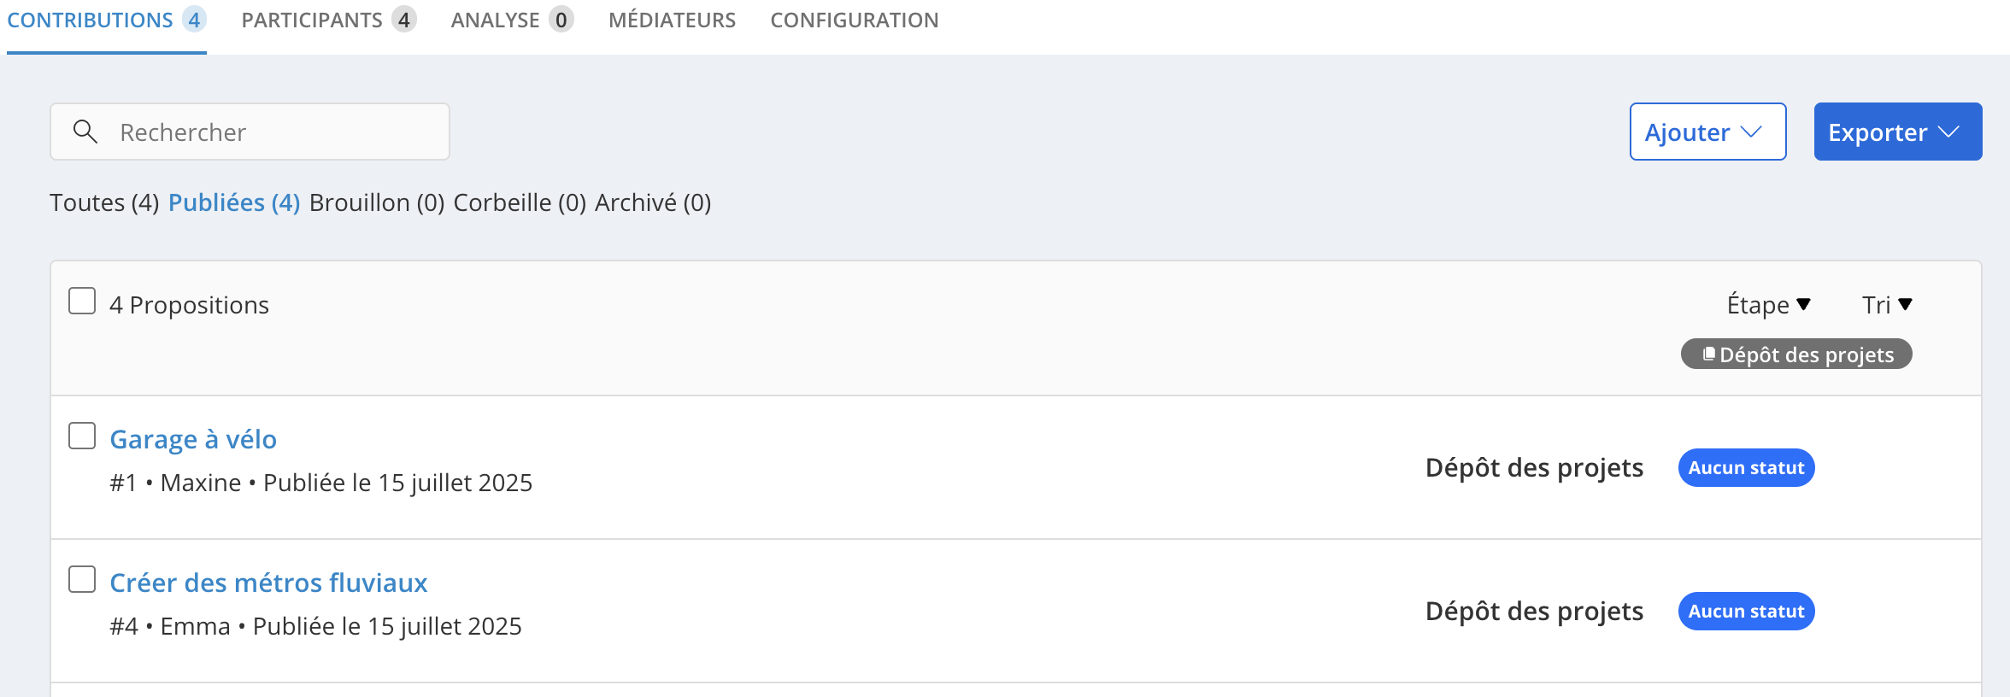Expand the Étape filter dropdown
This screenshot has height=697, width=2010.
(x=1768, y=305)
